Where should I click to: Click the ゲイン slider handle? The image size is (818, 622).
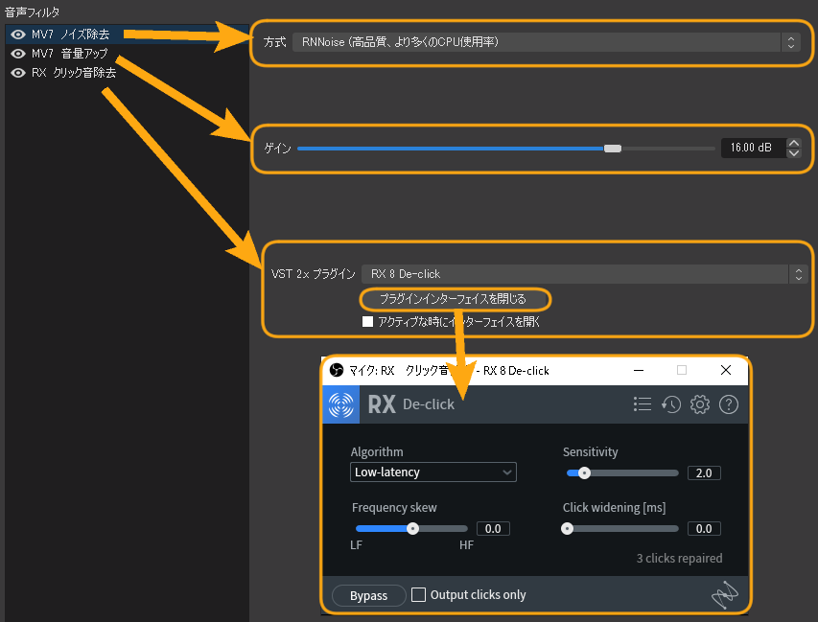tap(613, 149)
